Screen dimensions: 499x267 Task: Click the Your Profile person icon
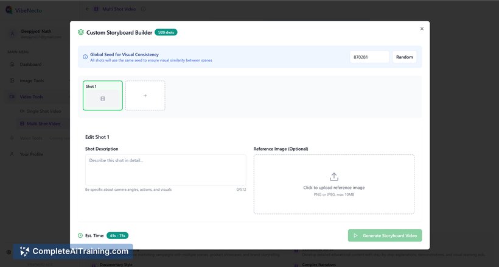point(12,154)
